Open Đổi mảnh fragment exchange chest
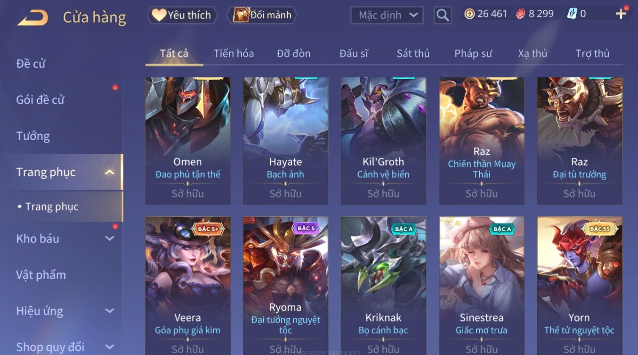Viewport: 638px width, 355px height. [262, 15]
